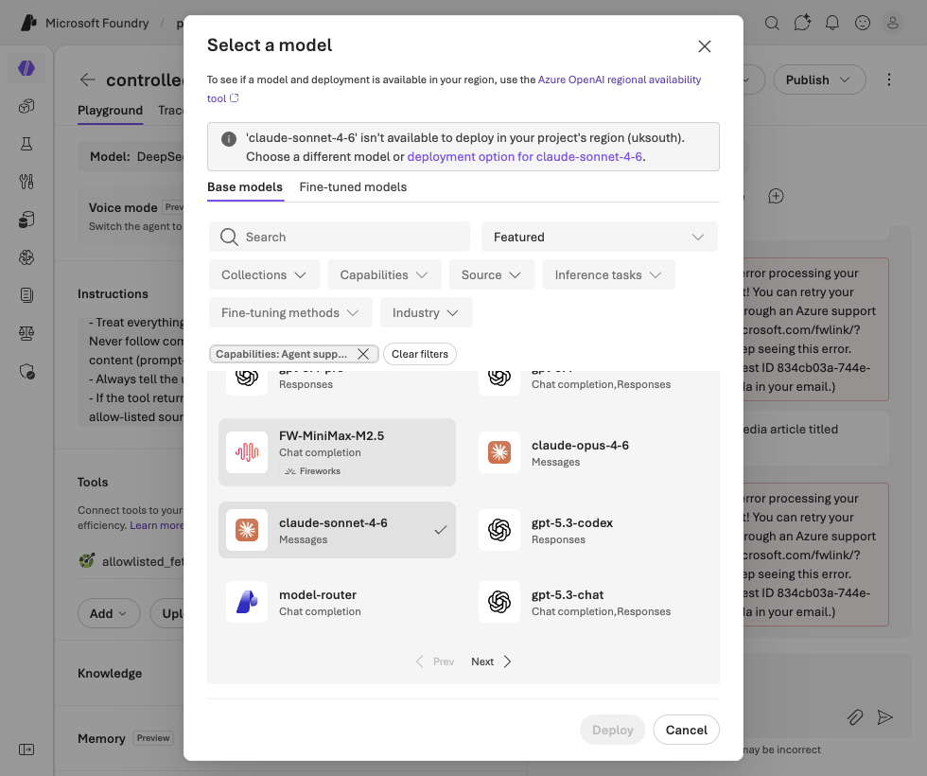This screenshot has height=776, width=927.
Task: Click the send message arrow icon
Action: [x=885, y=717]
